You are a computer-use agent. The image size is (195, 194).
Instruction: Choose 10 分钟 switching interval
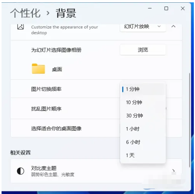point(143,102)
